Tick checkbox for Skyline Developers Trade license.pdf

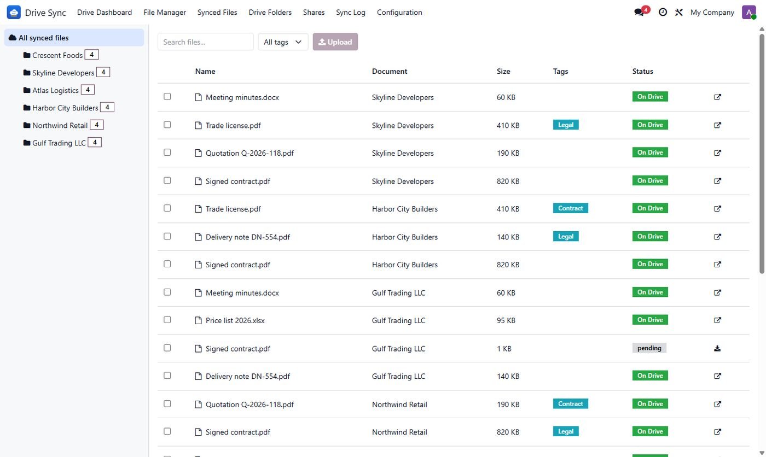167,125
